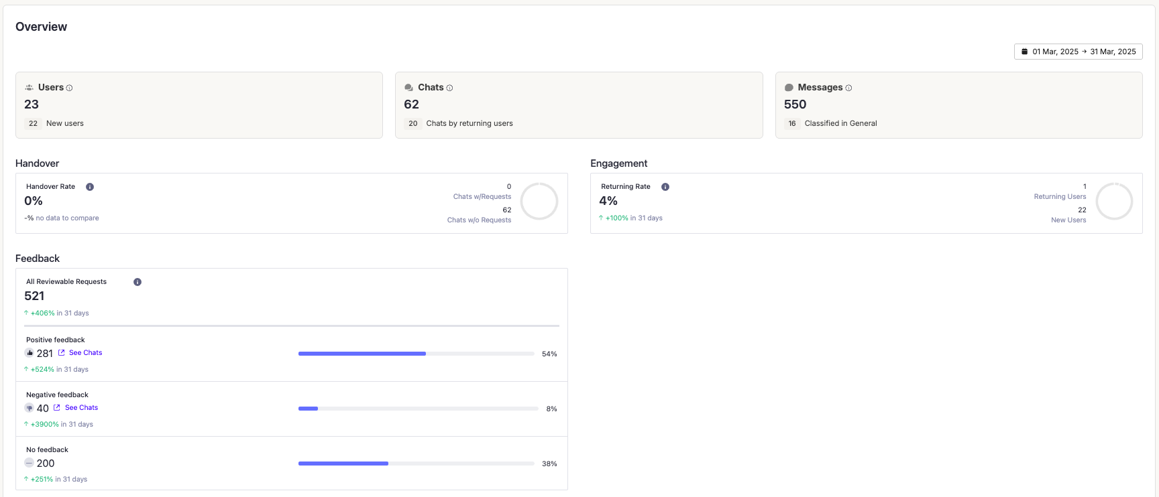Click the info icon next to Users
This screenshot has width=1159, height=497.
point(69,88)
